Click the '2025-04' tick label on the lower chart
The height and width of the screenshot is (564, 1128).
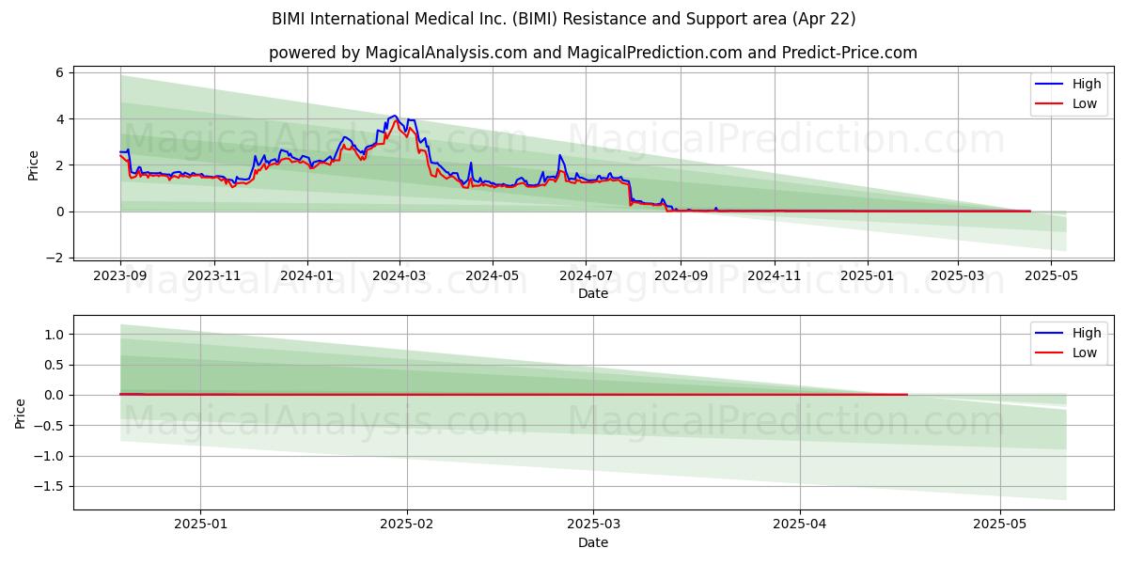pyautogui.click(x=800, y=525)
